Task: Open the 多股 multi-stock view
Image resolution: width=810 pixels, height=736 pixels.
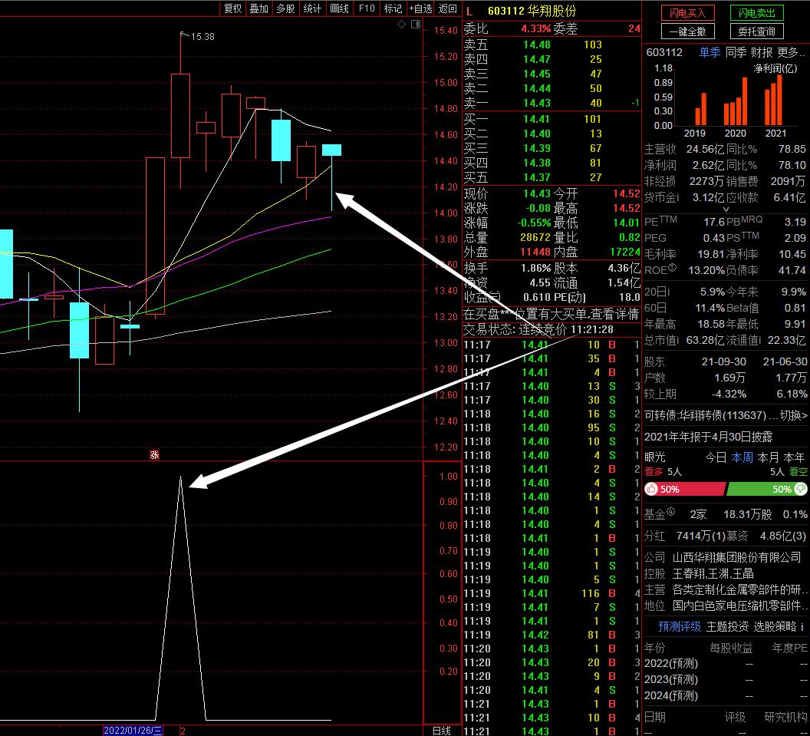Action: click(x=285, y=8)
